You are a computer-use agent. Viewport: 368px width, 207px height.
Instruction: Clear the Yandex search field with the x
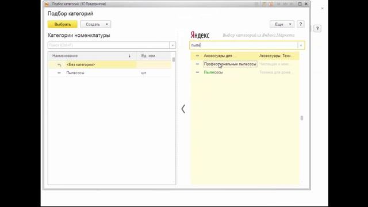point(301,45)
